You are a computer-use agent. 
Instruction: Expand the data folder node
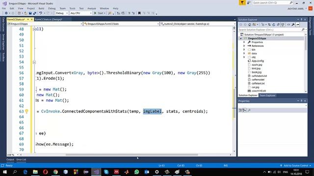click(244, 53)
